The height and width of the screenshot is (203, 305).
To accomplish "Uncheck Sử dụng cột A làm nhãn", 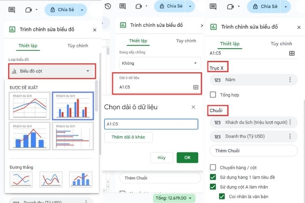I will [x=213, y=187].
